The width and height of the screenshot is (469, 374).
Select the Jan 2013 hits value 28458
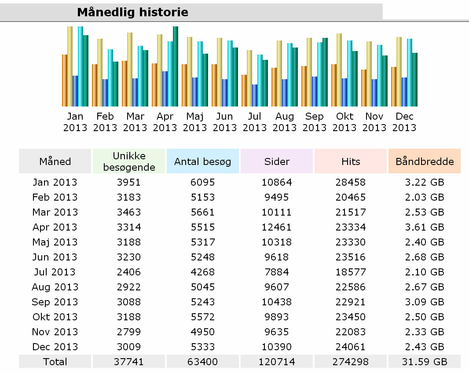pyautogui.click(x=351, y=182)
